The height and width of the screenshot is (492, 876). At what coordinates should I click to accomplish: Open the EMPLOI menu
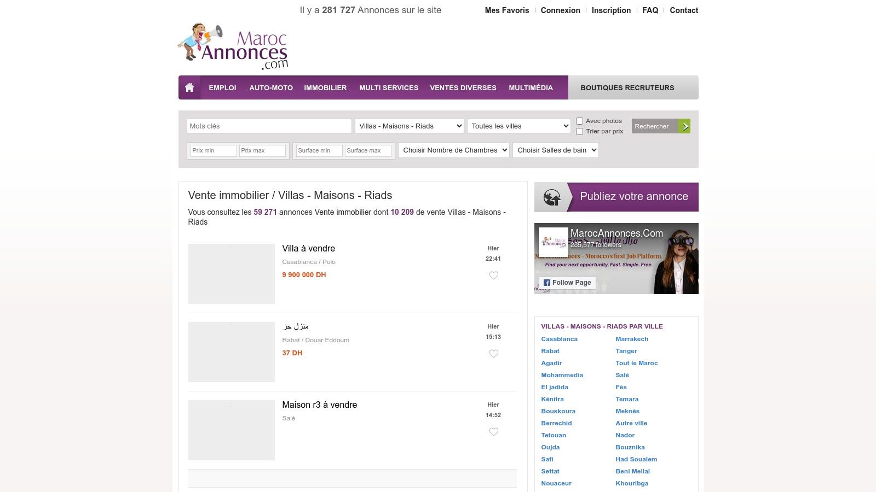[x=222, y=87]
